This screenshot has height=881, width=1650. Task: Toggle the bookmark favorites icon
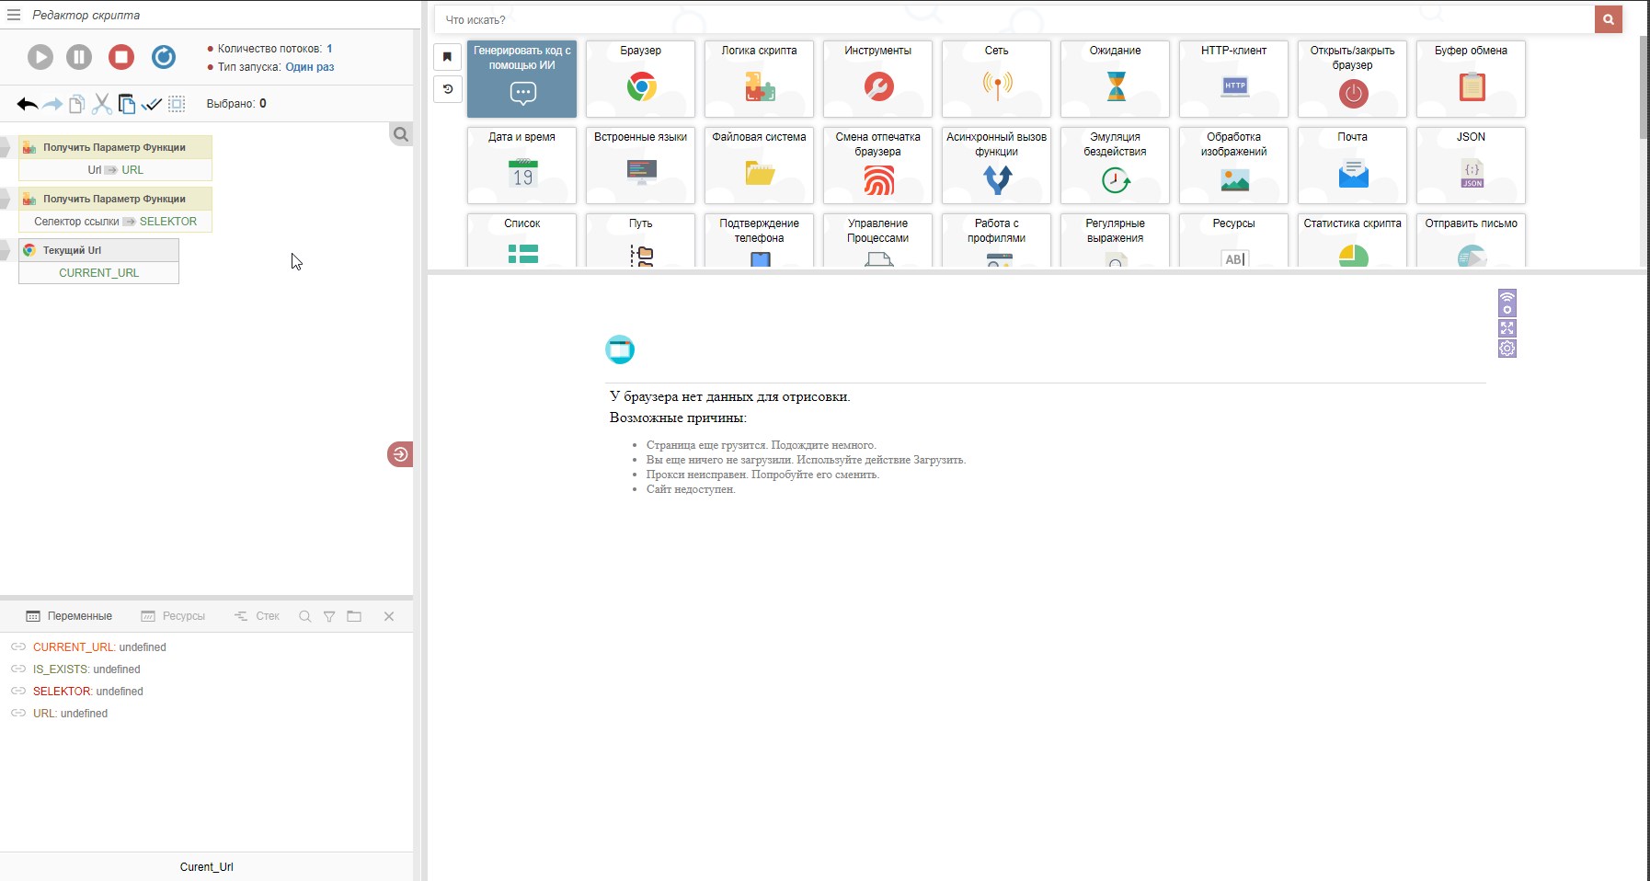(448, 57)
